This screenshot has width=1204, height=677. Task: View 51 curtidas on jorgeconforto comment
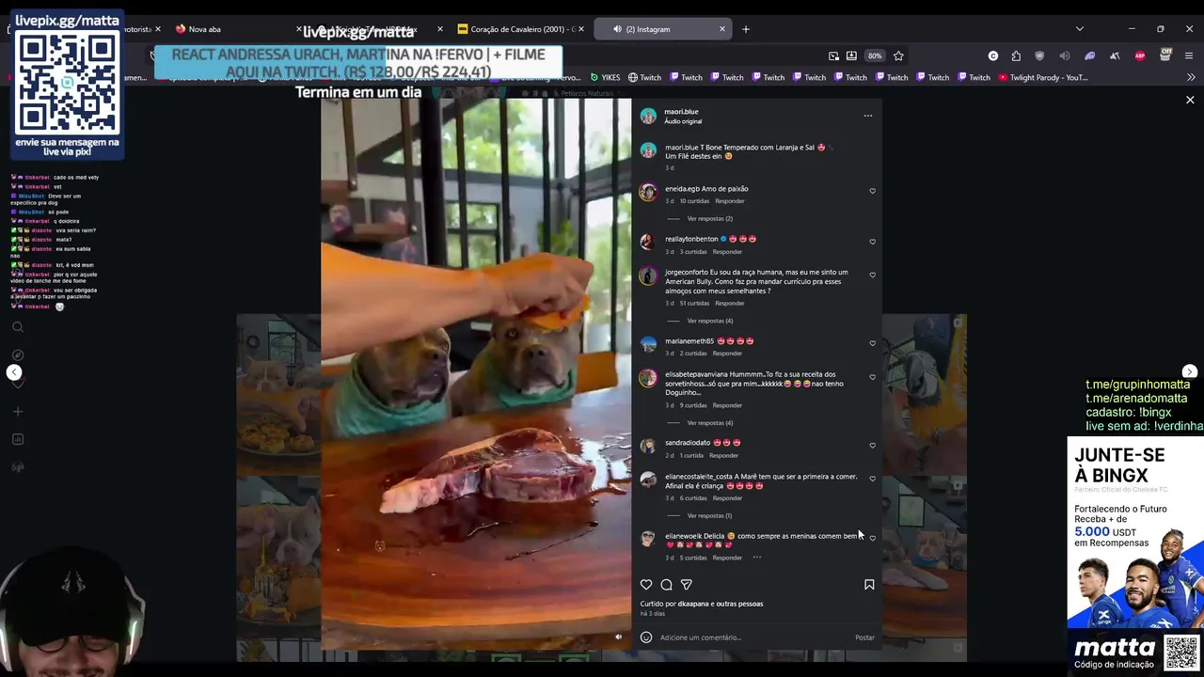[x=694, y=304]
